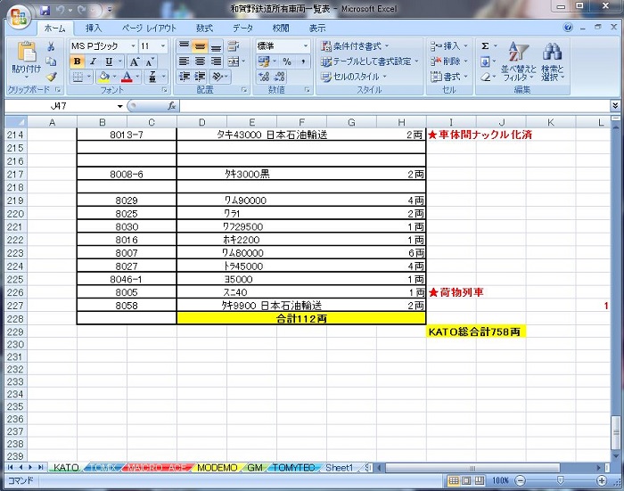Copy selection with the copy icon
The height and width of the screenshot is (491, 624).
[51, 61]
